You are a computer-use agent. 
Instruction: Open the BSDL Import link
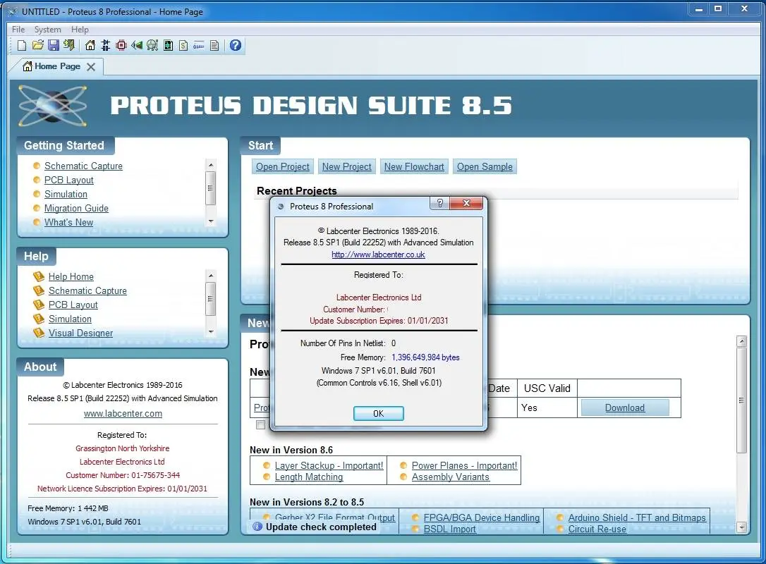pos(449,529)
